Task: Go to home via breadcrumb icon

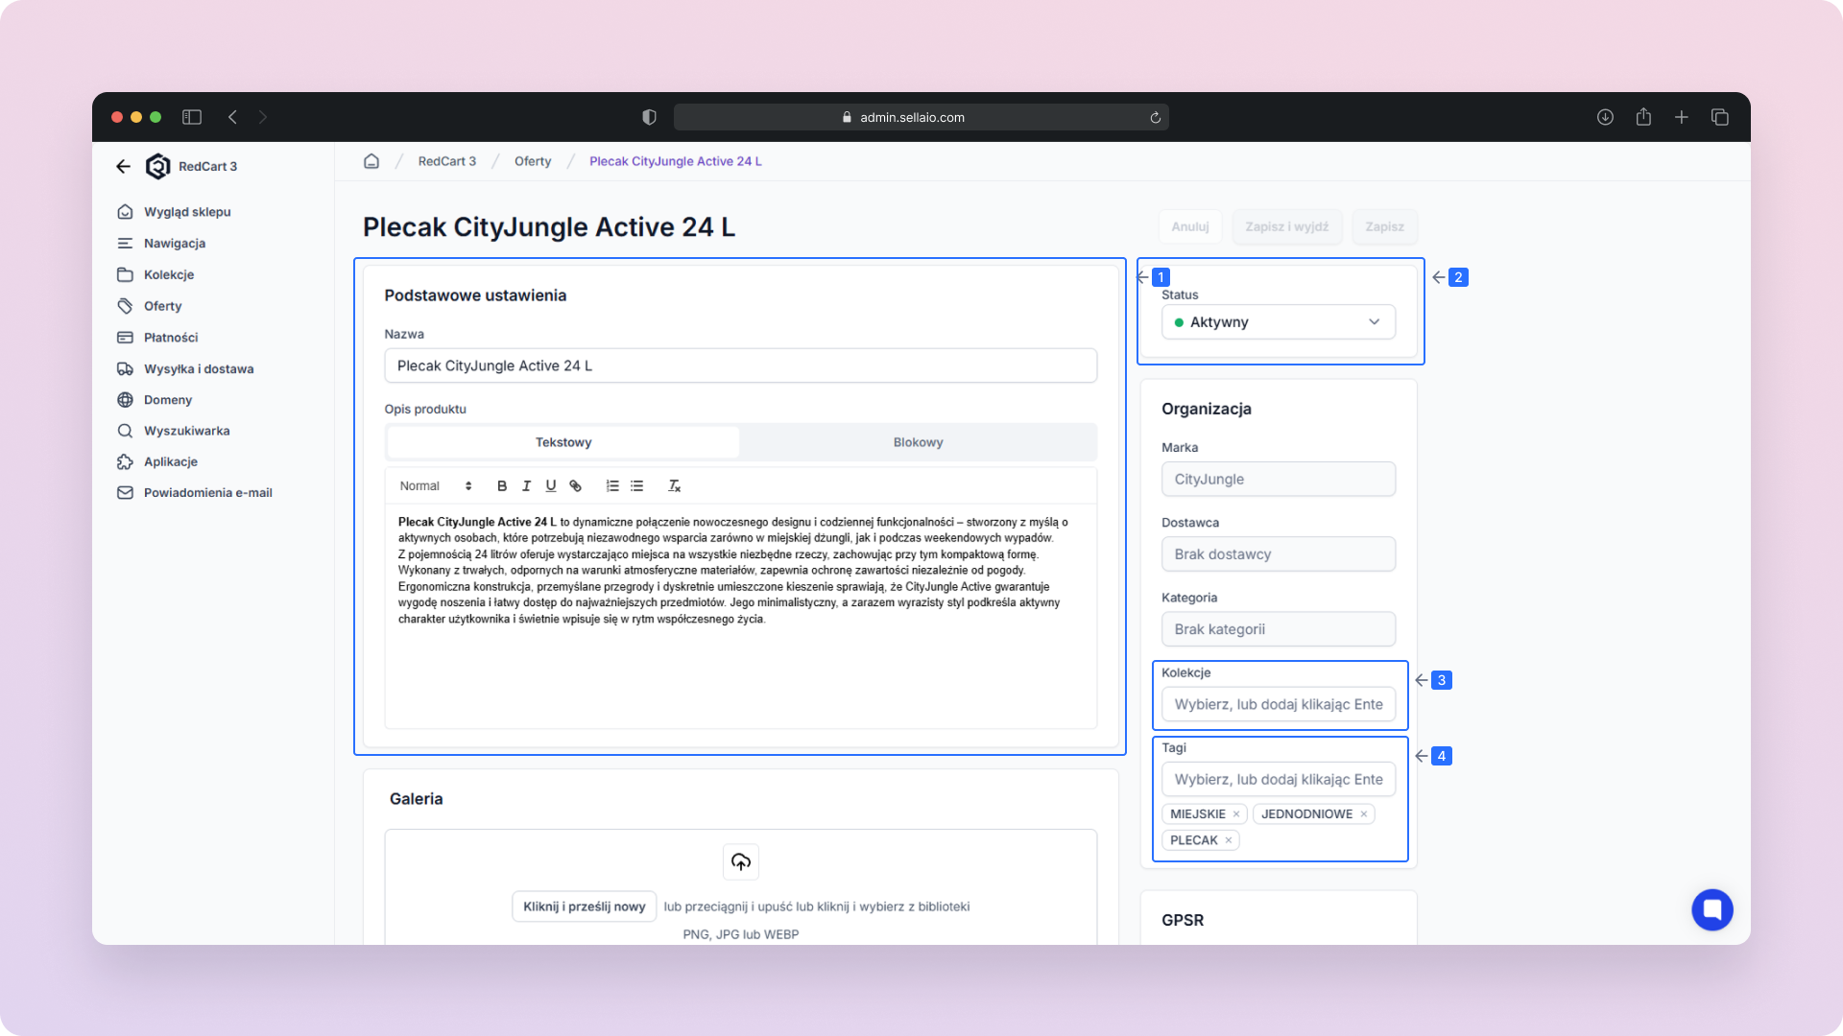Action: [x=371, y=161]
